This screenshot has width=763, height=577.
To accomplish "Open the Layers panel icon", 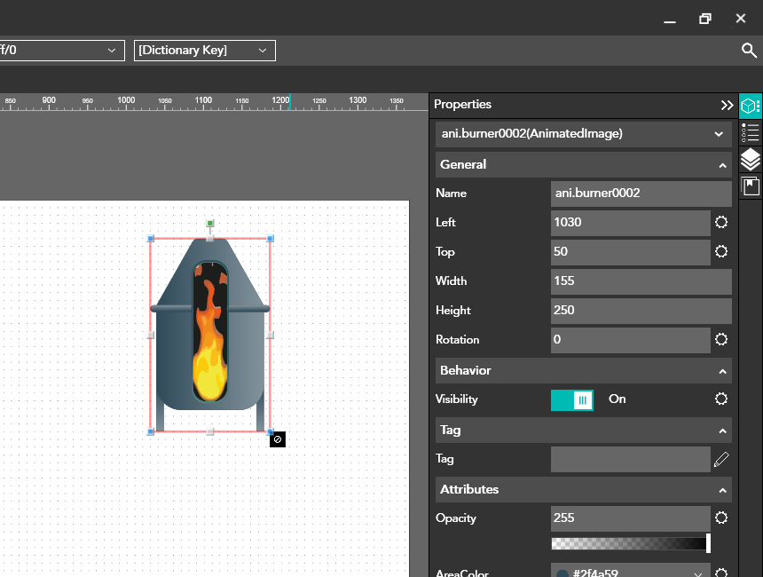I will point(751,160).
